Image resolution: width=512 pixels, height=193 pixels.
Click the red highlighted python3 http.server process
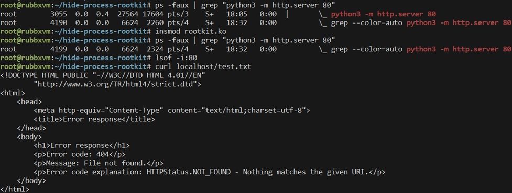tap(384, 14)
